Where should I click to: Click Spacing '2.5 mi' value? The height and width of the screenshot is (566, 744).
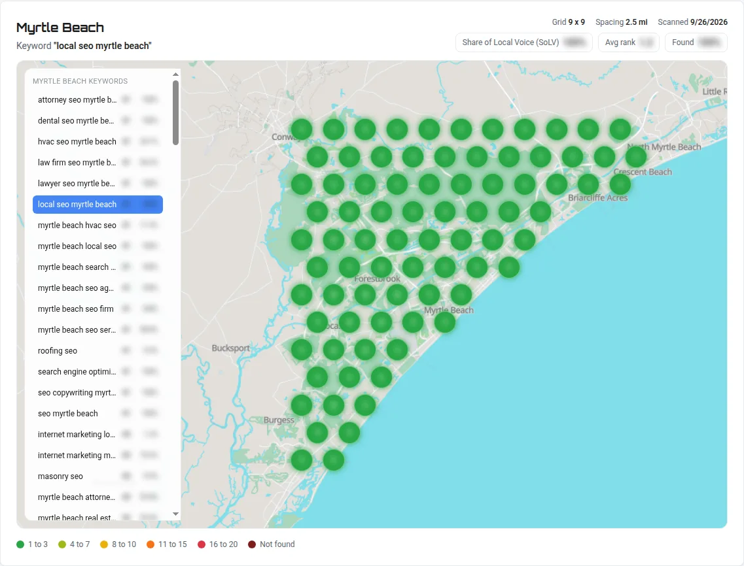click(x=636, y=22)
